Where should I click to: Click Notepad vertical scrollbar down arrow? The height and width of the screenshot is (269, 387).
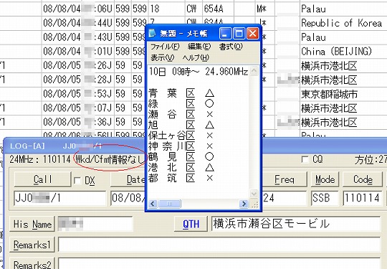click(254, 194)
